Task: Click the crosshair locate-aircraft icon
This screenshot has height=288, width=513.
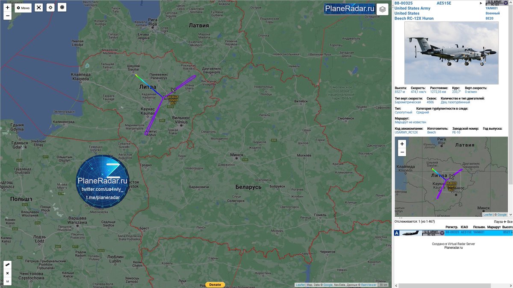Action: [50, 8]
